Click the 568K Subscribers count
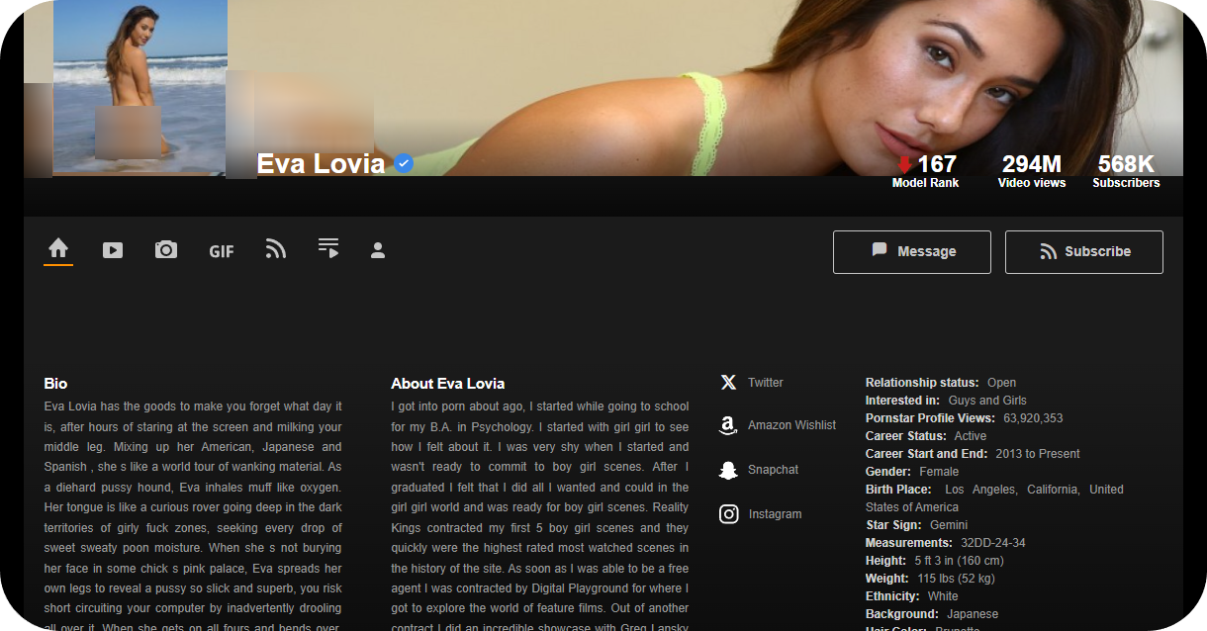 point(1126,170)
